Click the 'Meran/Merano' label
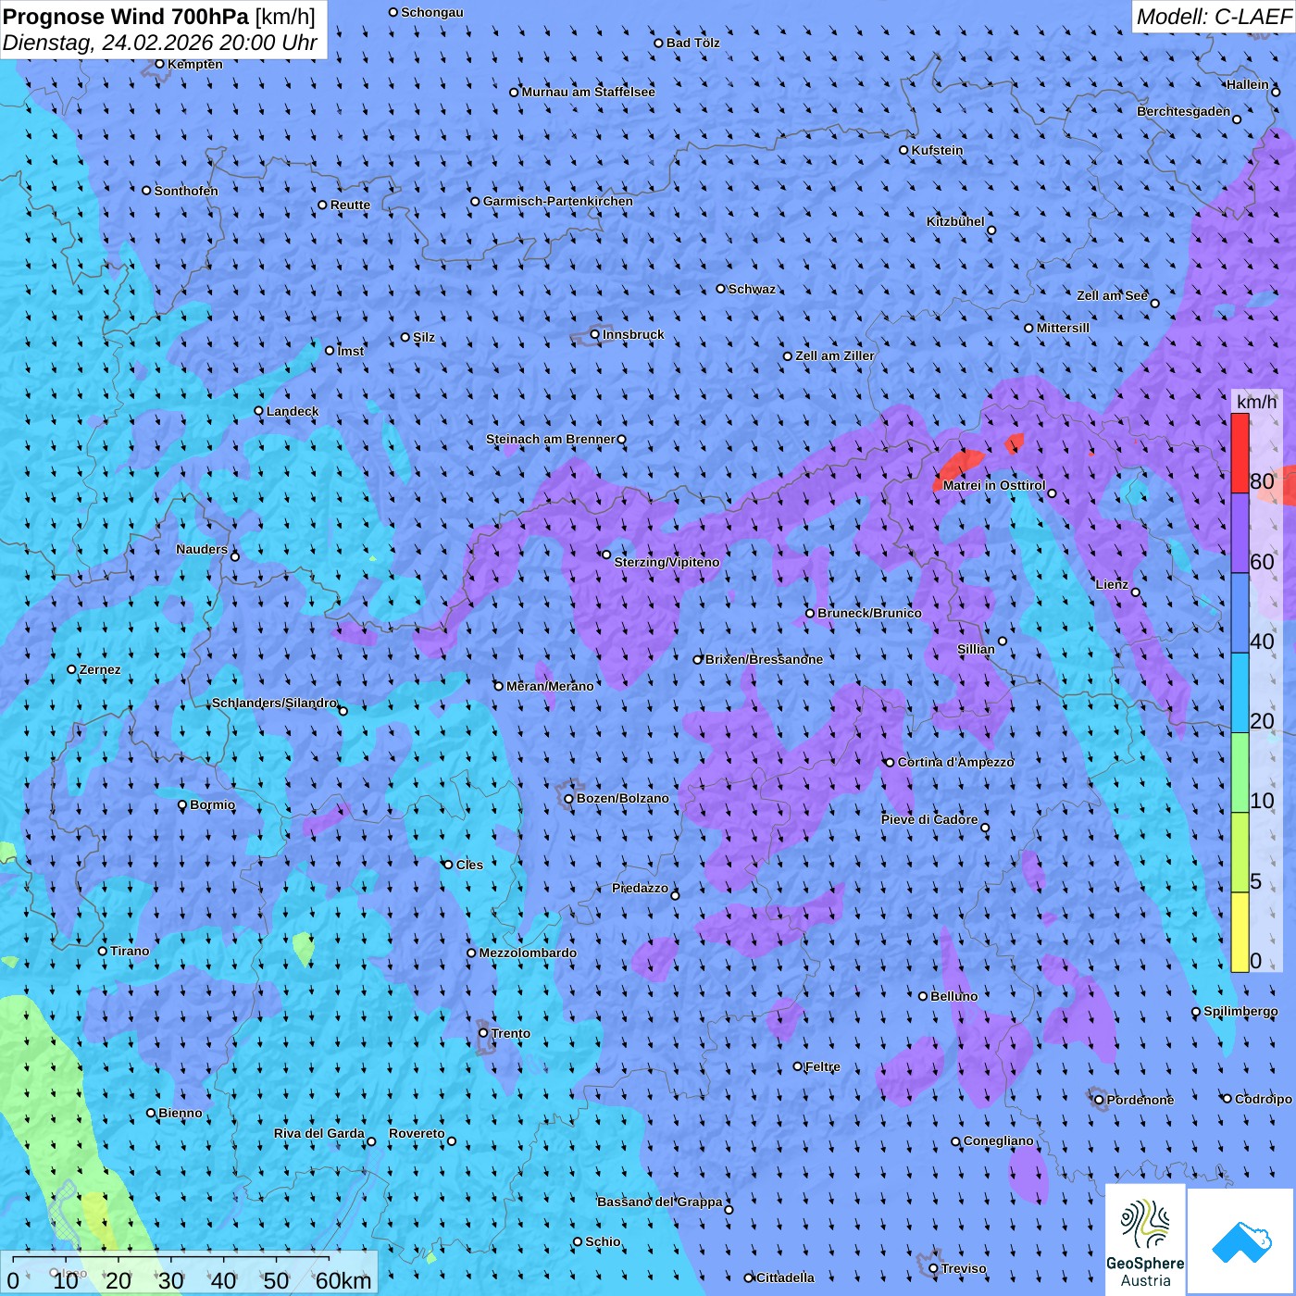The height and width of the screenshot is (1296, 1296). 550,686
